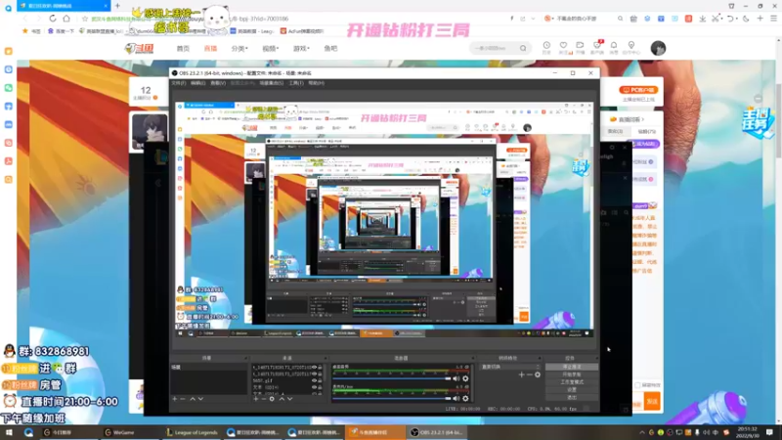
Task: Click the OBS start recording button
Action: point(572,374)
